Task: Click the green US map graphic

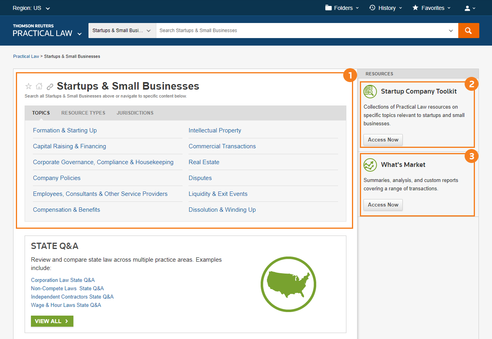Action: point(288,284)
